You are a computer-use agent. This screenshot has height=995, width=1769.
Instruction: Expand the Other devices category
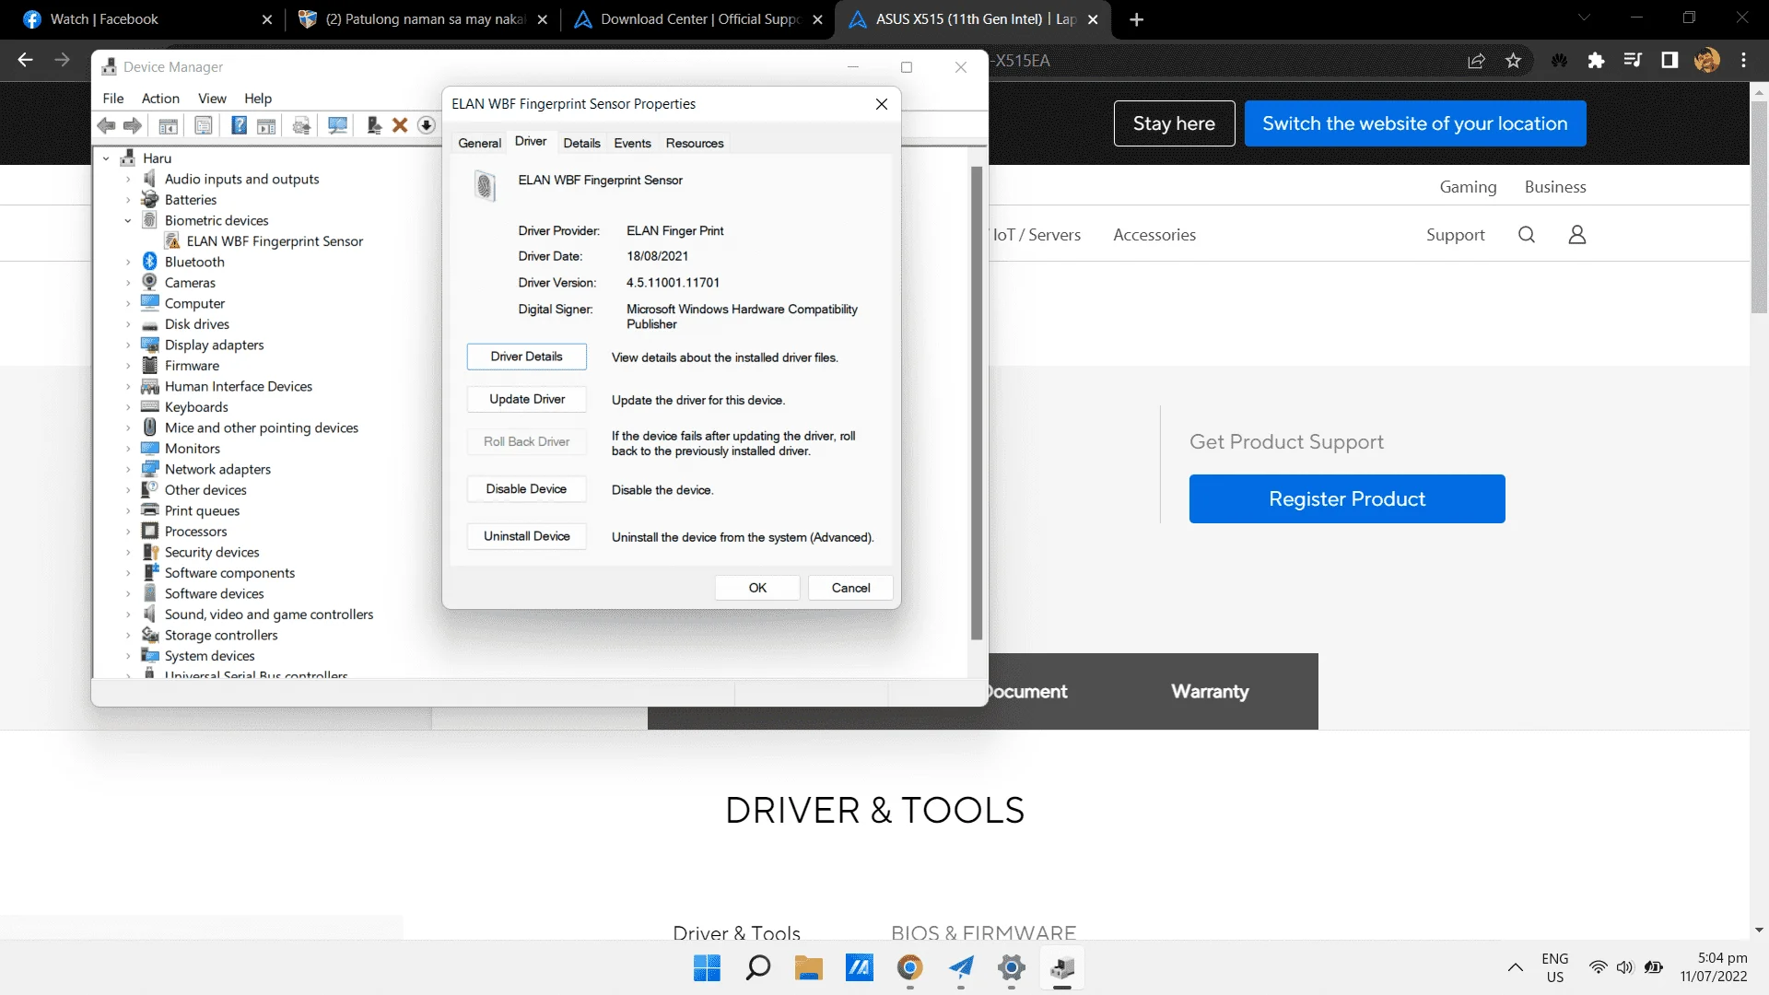[x=128, y=490]
